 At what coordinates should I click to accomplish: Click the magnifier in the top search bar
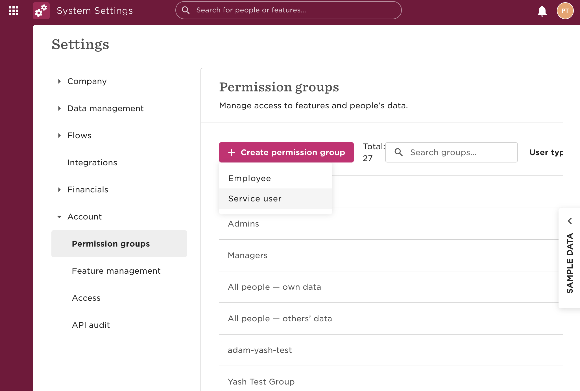pyautogui.click(x=186, y=10)
